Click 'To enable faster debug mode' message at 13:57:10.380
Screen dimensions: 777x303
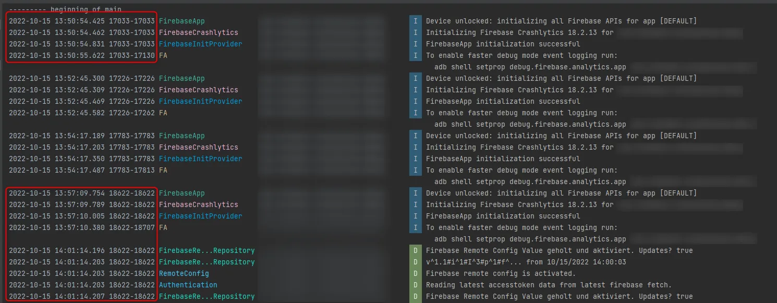[x=521, y=228]
